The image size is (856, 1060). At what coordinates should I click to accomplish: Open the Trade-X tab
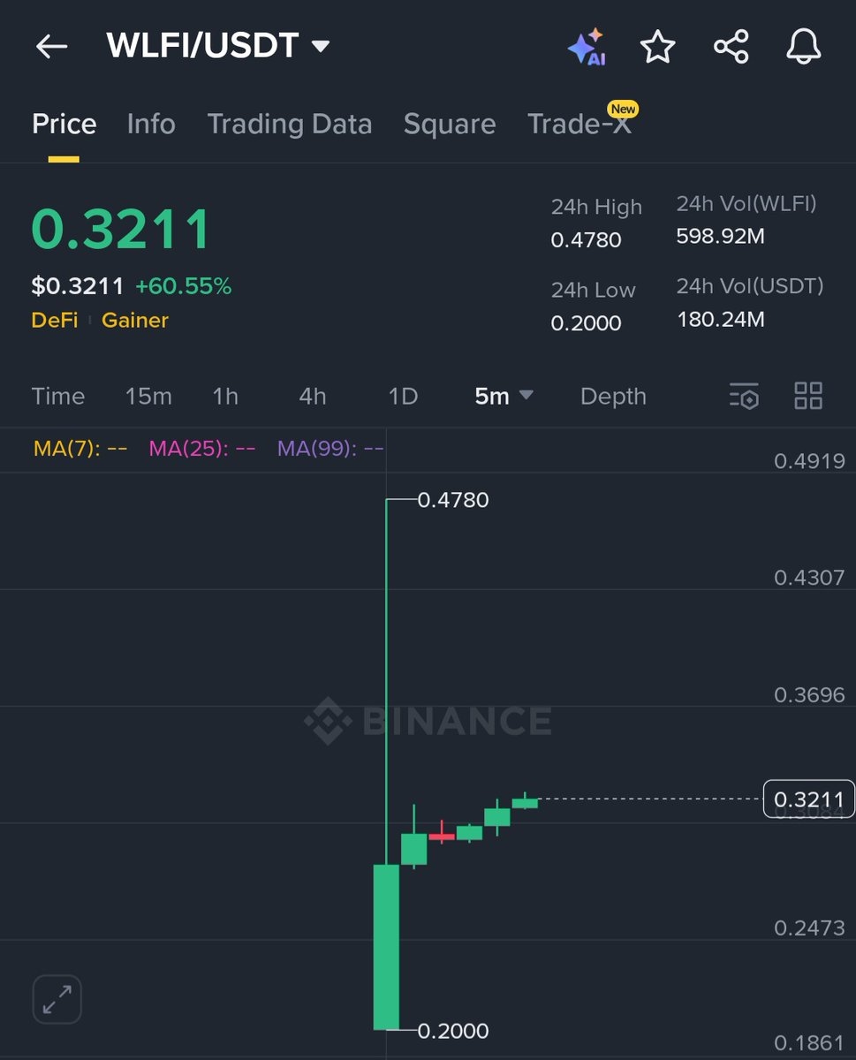click(x=580, y=125)
